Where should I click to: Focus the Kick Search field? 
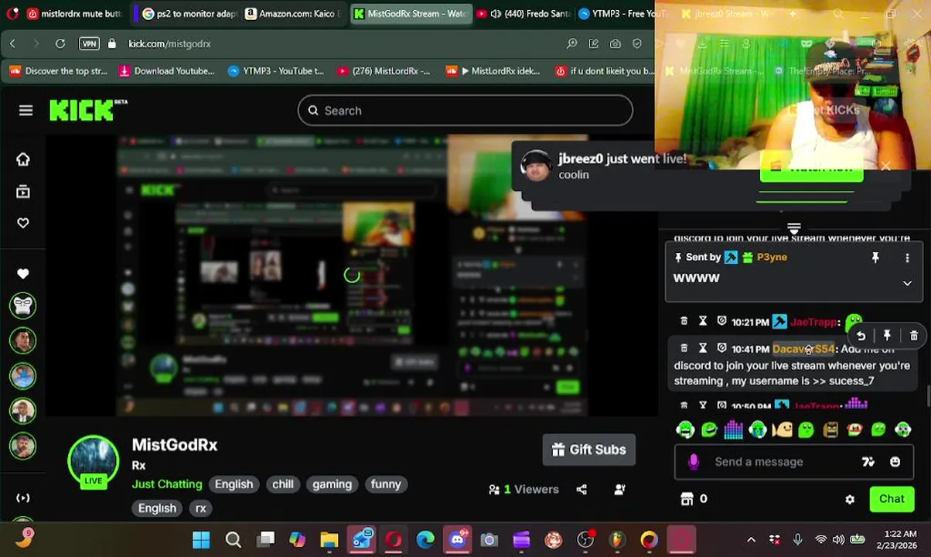(465, 111)
